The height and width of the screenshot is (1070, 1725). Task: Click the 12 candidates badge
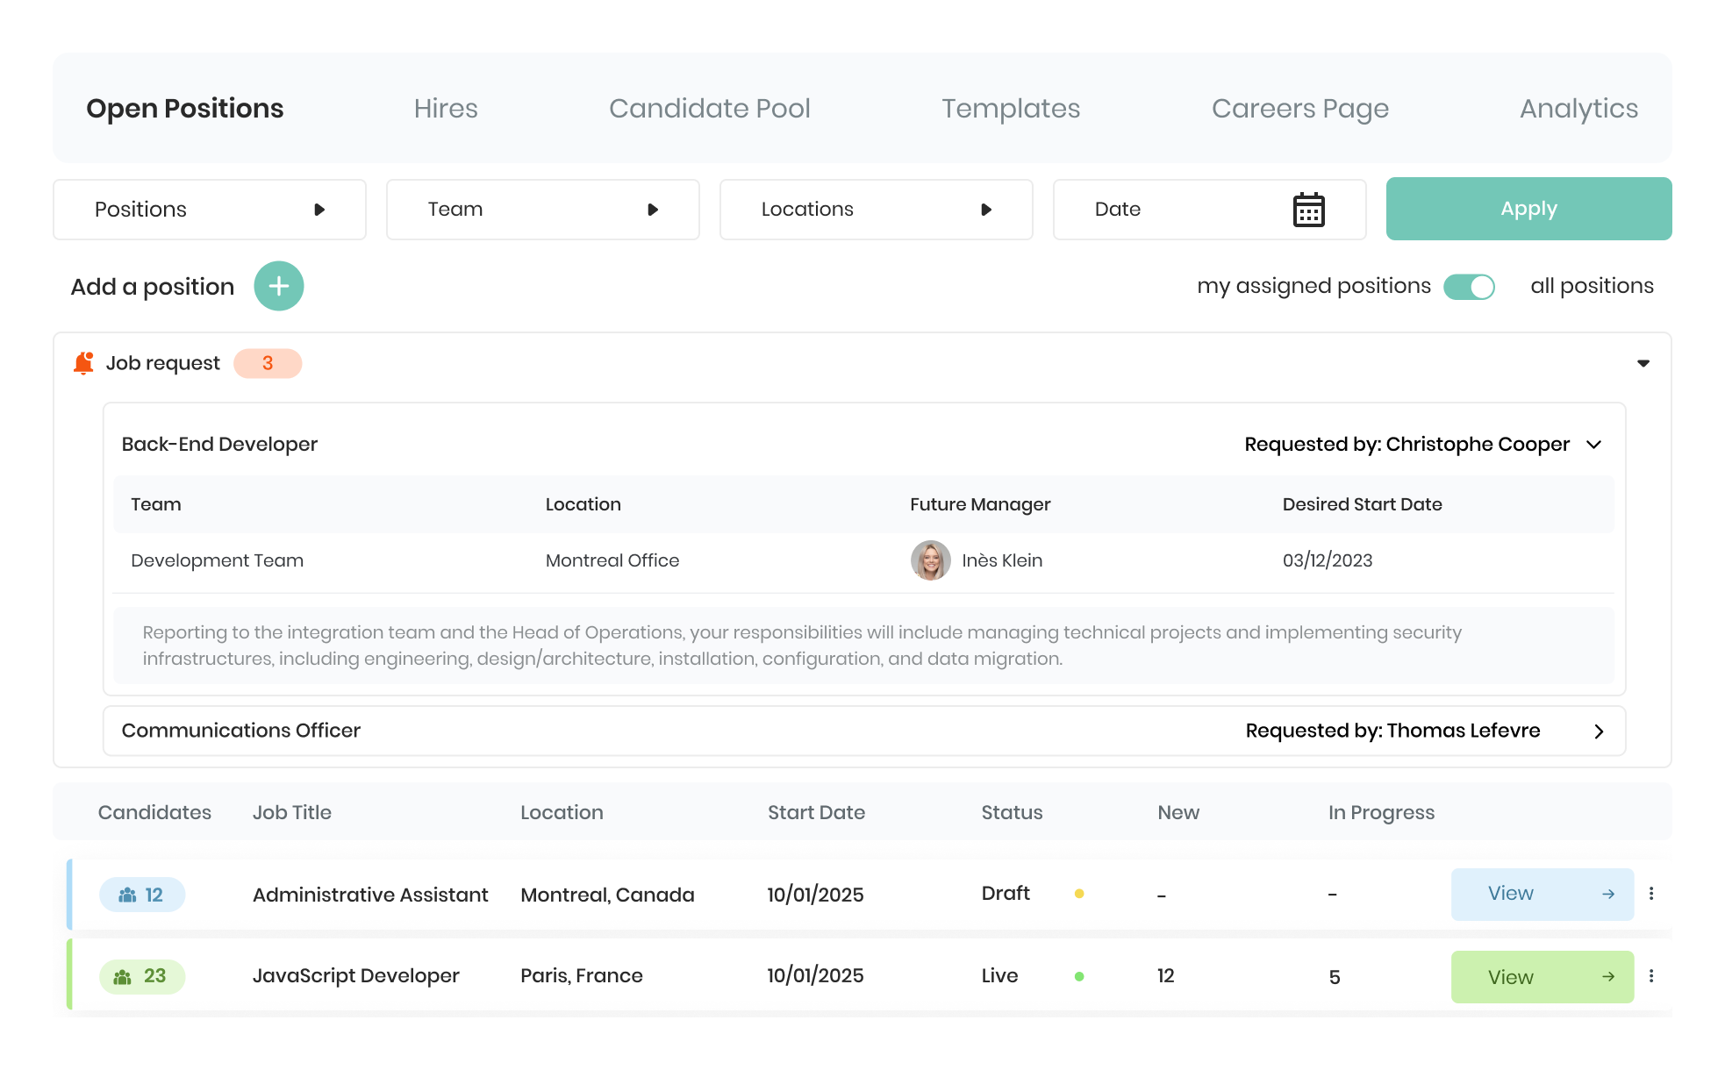click(x=142, y=895)
